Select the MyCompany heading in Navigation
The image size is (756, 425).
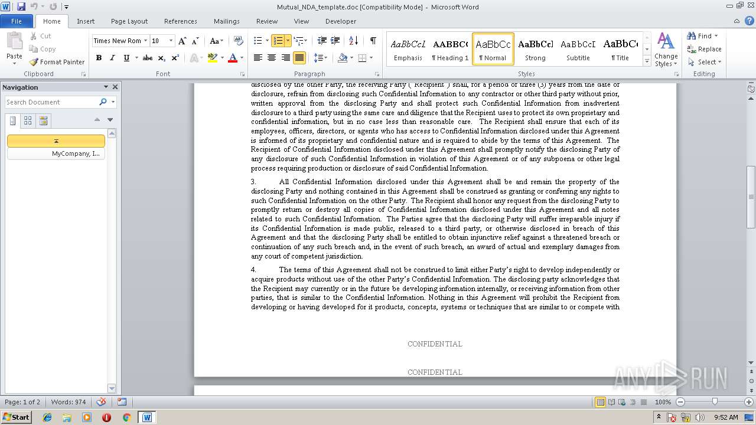(x=56, y=153)
